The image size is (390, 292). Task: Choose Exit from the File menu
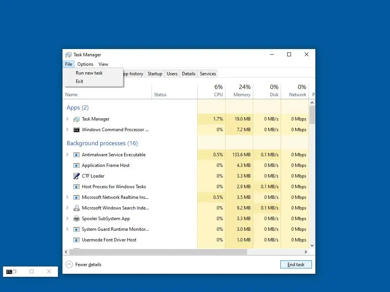point(93,81)
